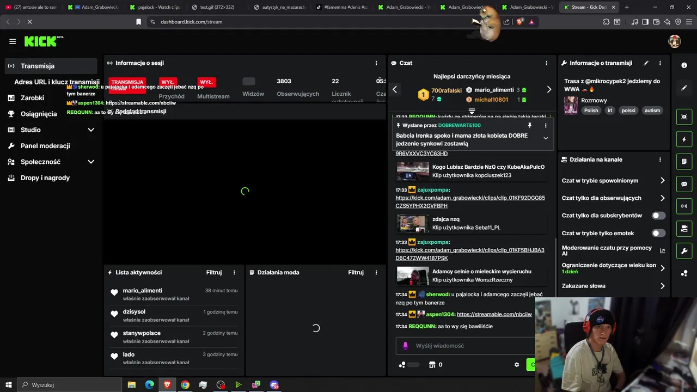Image resolution: width=697 pixels, height=392 pixels.
Task: Open Windows Start menu
Action: [x=8, y=385]
